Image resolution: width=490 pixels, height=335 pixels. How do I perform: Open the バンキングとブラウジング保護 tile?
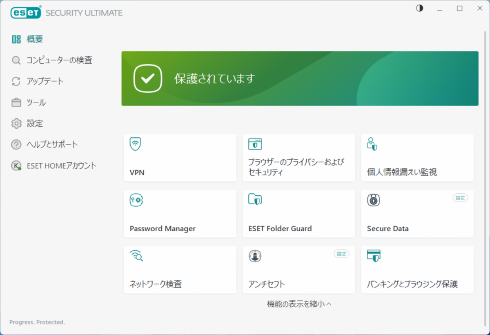(x=417, y=270)
